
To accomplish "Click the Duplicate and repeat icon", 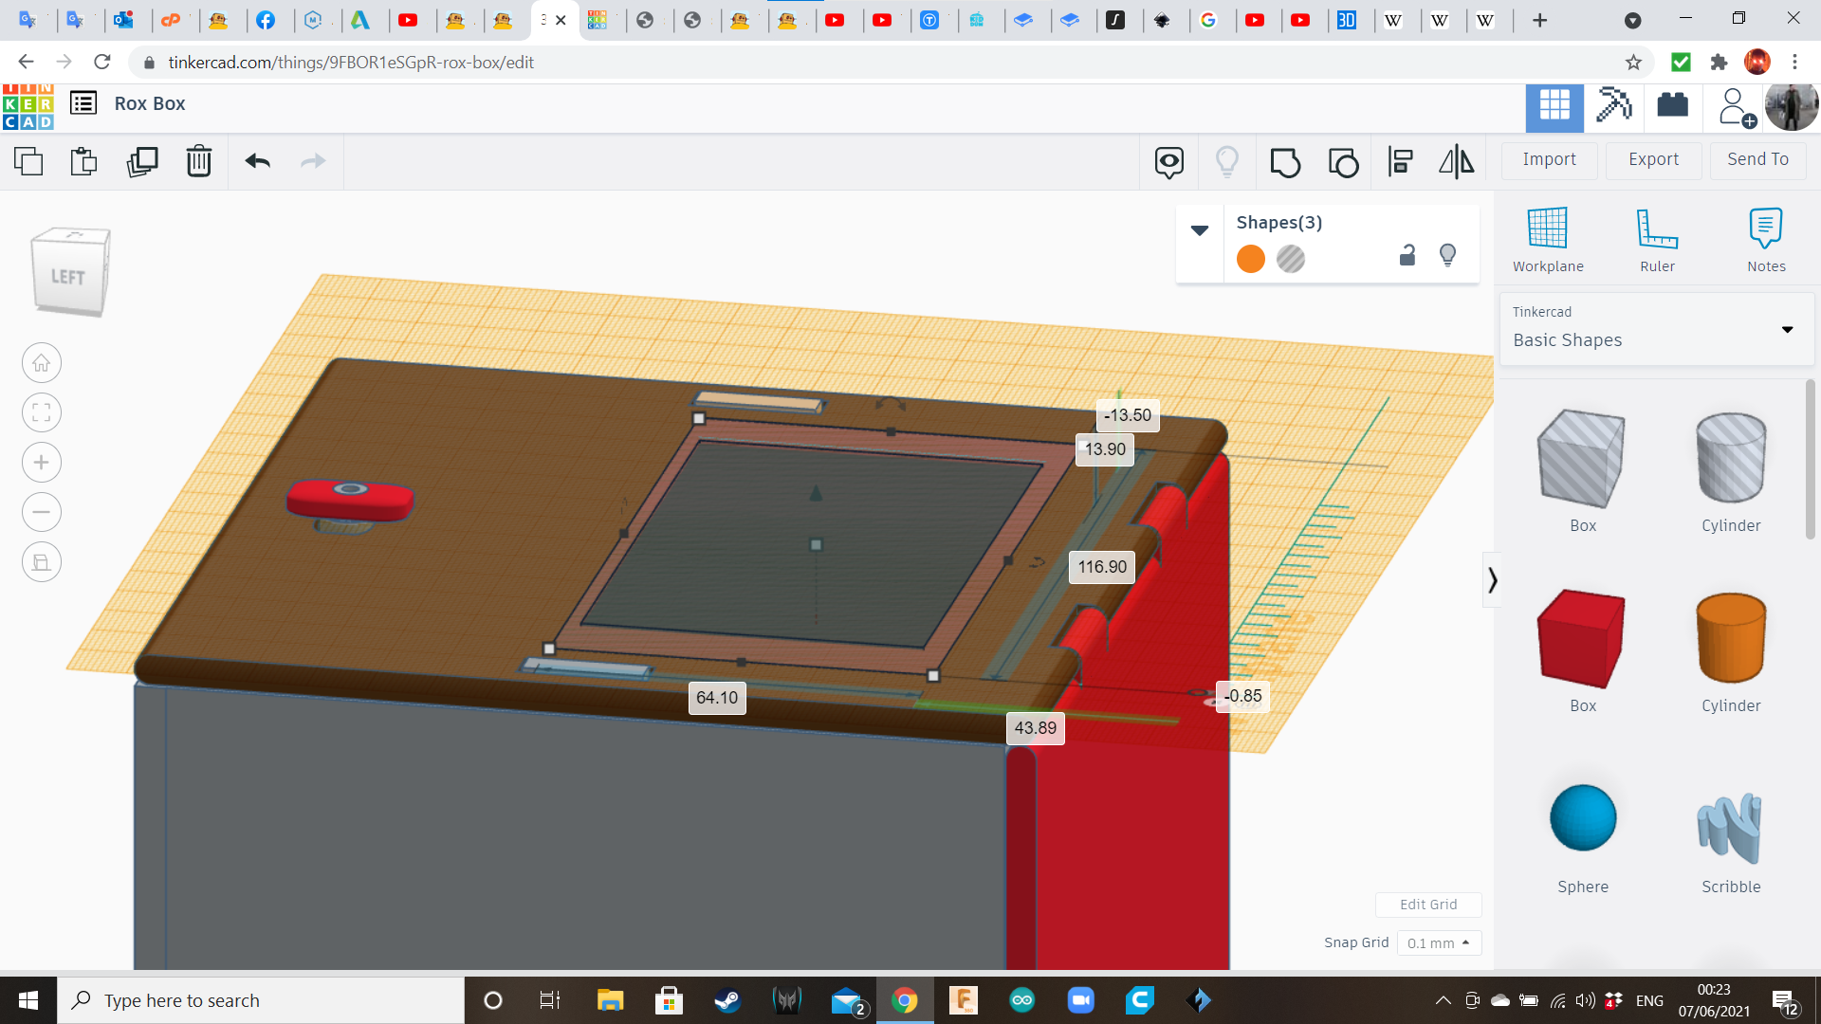I will tap(142, 161).
